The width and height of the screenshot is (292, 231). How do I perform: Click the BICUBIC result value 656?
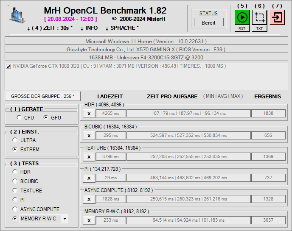click(268, 135)
